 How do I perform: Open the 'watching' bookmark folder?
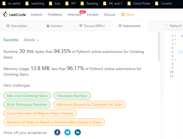(x=35, y=3)
